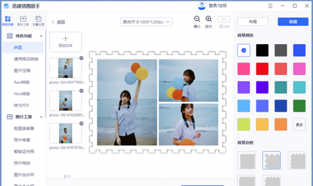Remove the second photo thumbnail with its X icon
This screenshot has width=313, height=186.
point(81,91)
